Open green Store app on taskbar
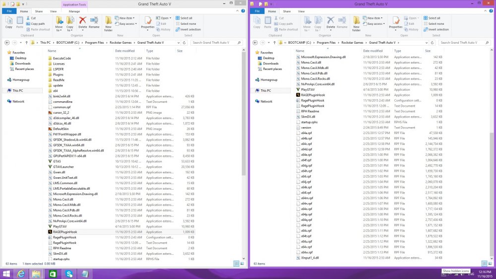Image resolution: width=496 pixels, height=279 pixels. click(53, 274)
